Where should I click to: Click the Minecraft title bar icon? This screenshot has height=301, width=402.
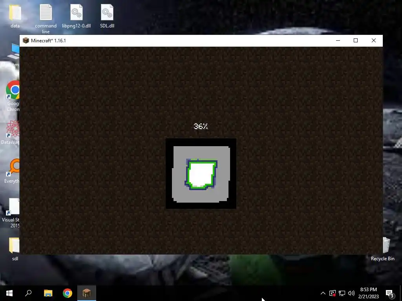click(26, 40)
